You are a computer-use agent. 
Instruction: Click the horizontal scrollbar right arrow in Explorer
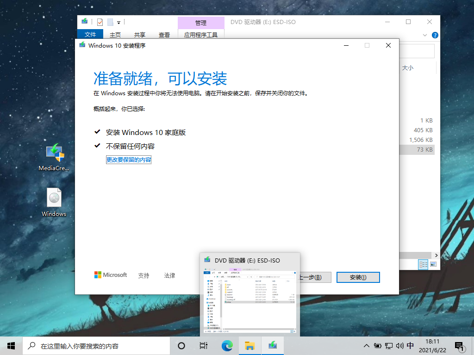(436, 255)
